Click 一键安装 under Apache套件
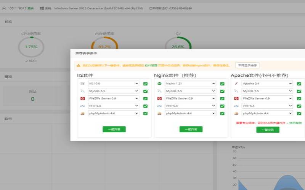305x190 pixels. 268,130
